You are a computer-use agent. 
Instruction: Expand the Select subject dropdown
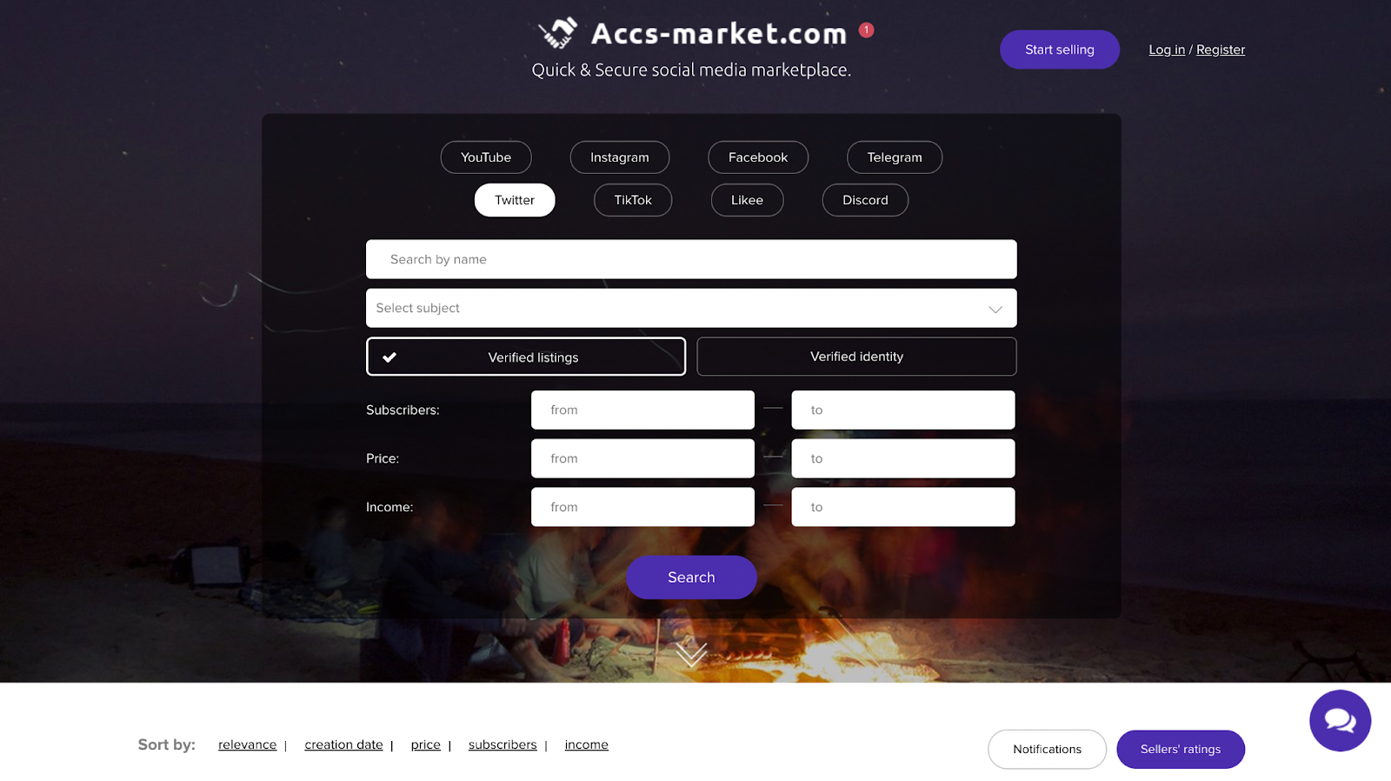coord(691,308)
